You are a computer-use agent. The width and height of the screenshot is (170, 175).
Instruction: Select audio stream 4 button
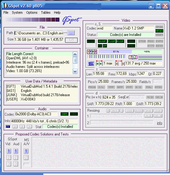[x=29, y=127]
